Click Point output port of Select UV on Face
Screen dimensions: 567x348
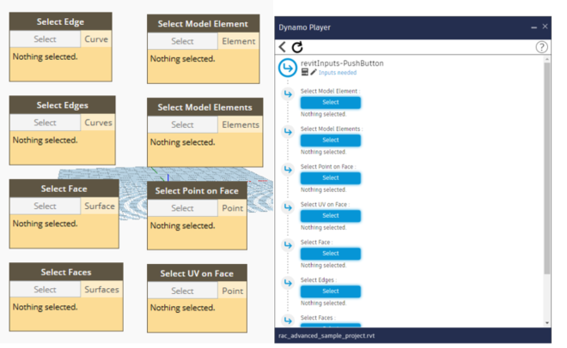click(233, 291)
